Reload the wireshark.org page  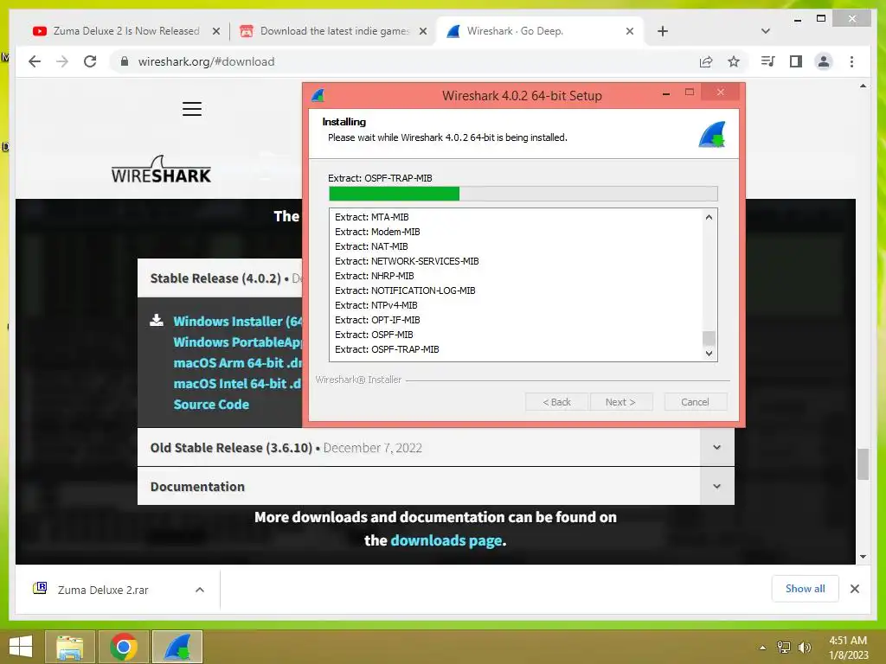click(x=90, y=61)
